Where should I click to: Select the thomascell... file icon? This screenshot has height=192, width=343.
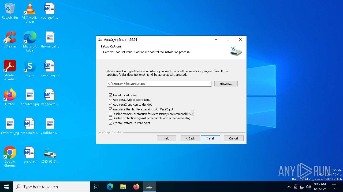[50, 40]
